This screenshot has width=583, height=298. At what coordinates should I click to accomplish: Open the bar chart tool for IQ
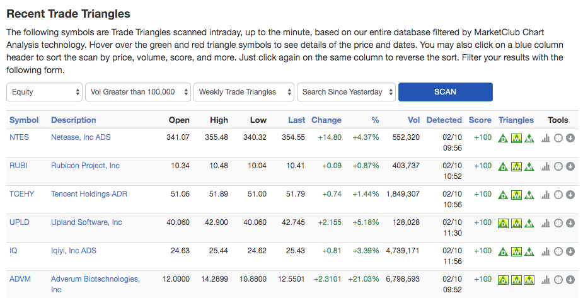click(545, 251)
